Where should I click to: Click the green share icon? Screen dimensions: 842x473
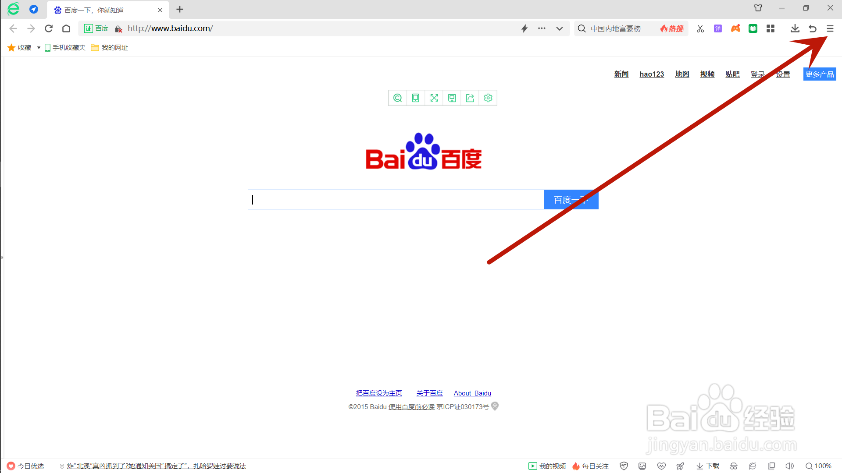(x=470, y=98)
